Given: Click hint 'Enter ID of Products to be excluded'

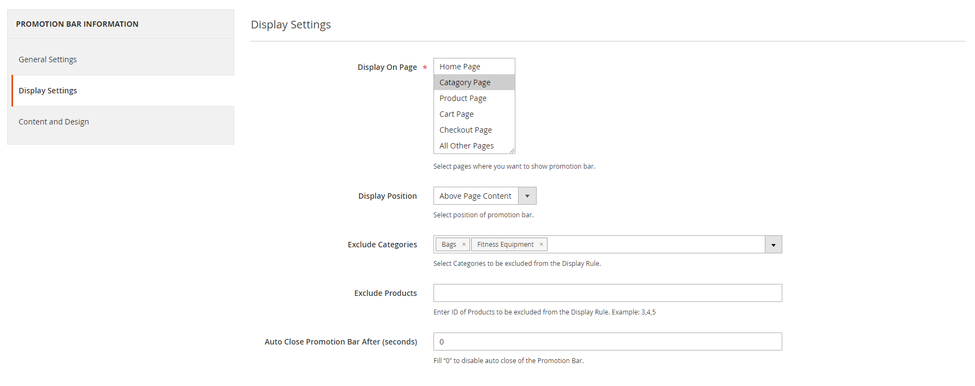Looking at the screenshot, I should [544, 312].
